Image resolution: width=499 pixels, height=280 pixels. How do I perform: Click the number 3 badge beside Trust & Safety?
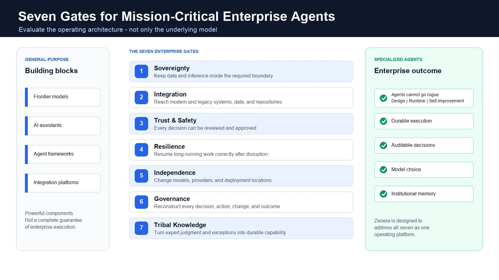[x=141, y=124]
